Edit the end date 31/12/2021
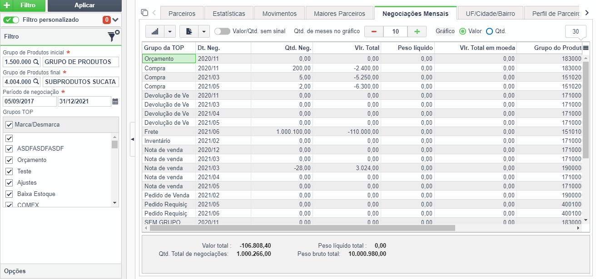The width and height of the screenshot is (596, 279). click(x=84, y=102)
